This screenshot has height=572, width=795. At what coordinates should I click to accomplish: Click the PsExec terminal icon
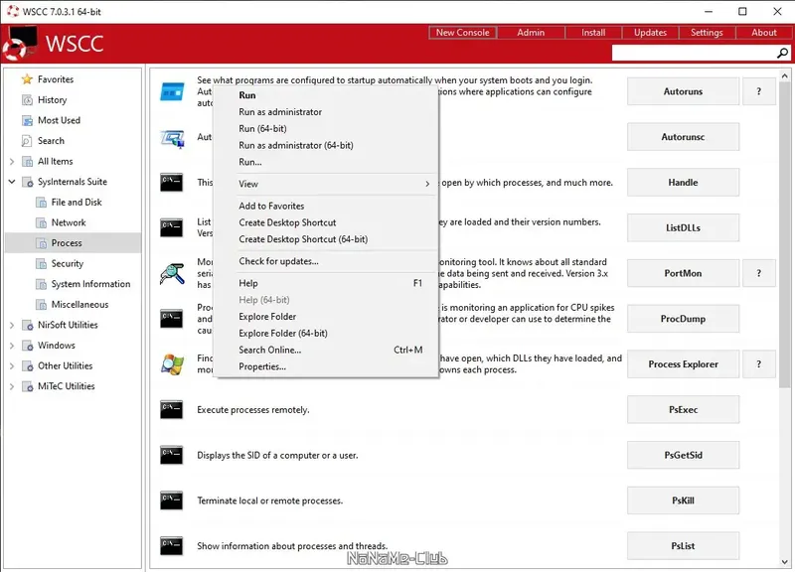171,409
